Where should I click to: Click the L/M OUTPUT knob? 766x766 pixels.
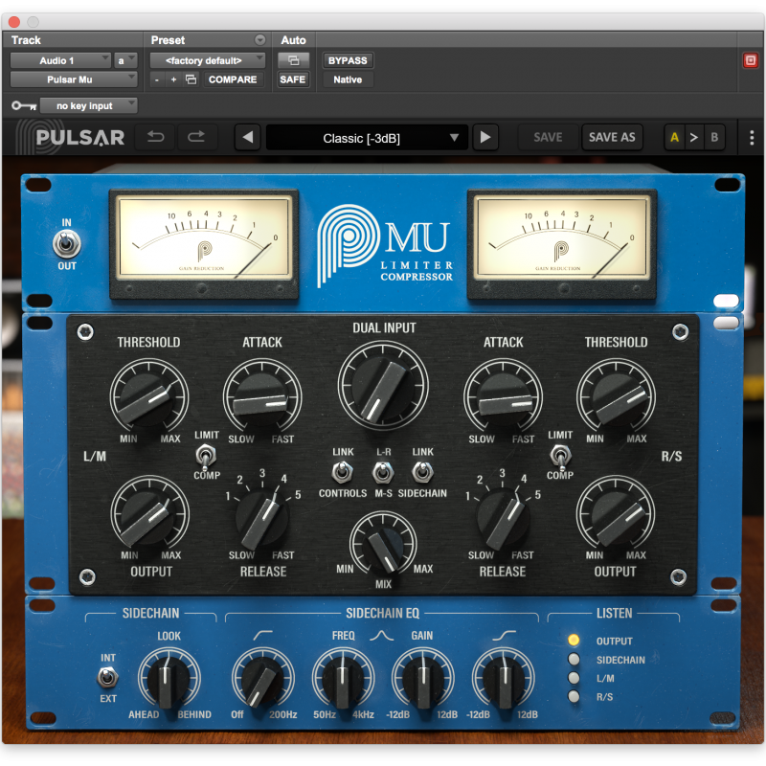149,514
